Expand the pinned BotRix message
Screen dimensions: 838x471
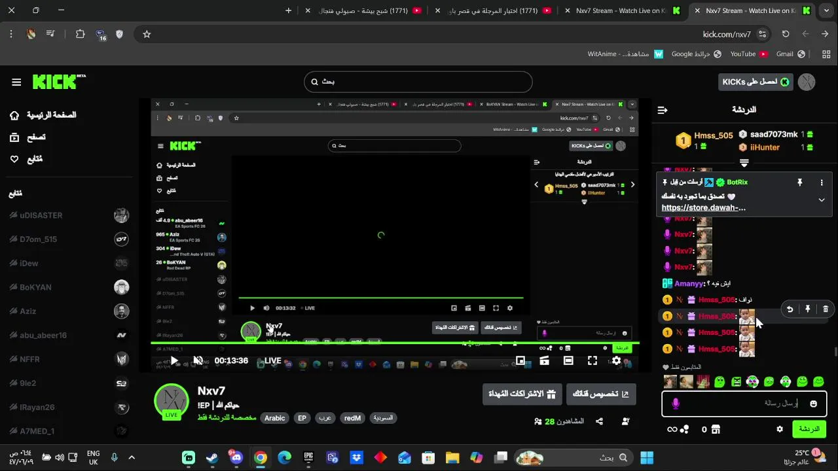click(821, 200)
